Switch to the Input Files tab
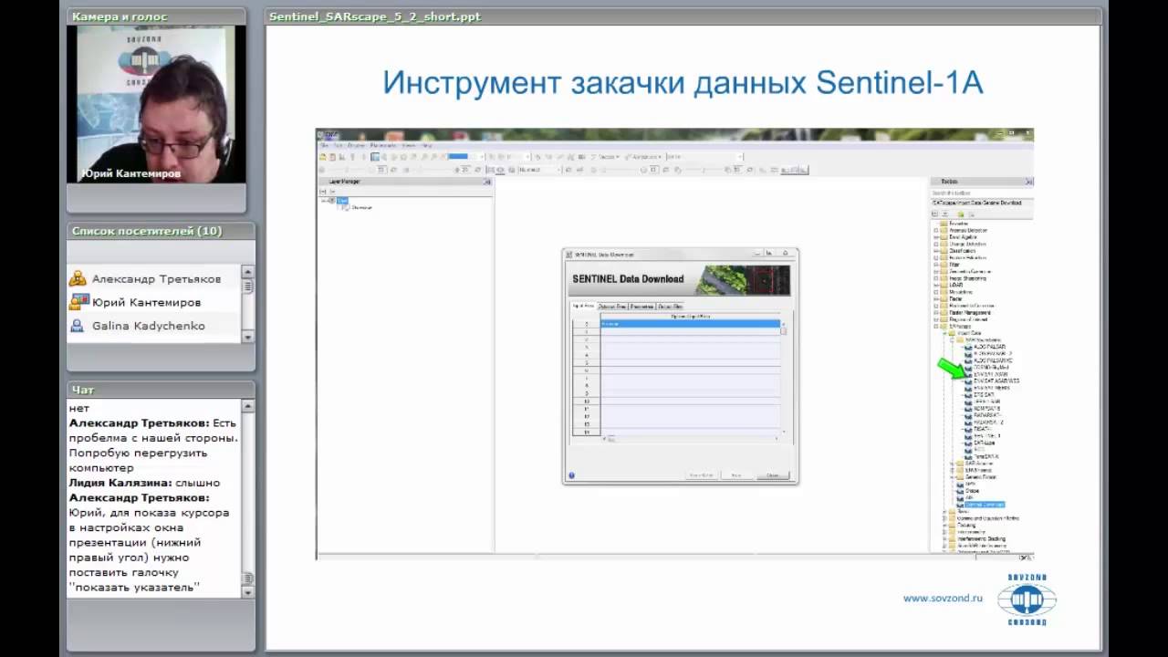This screenshot has height=657, width=1168. 583,306
